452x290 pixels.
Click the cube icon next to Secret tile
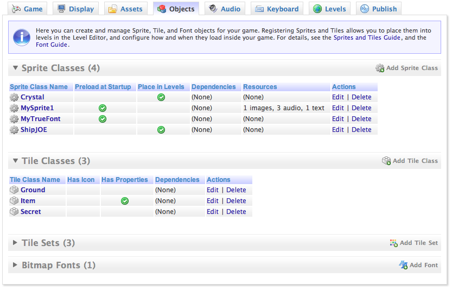click(14, 212)
